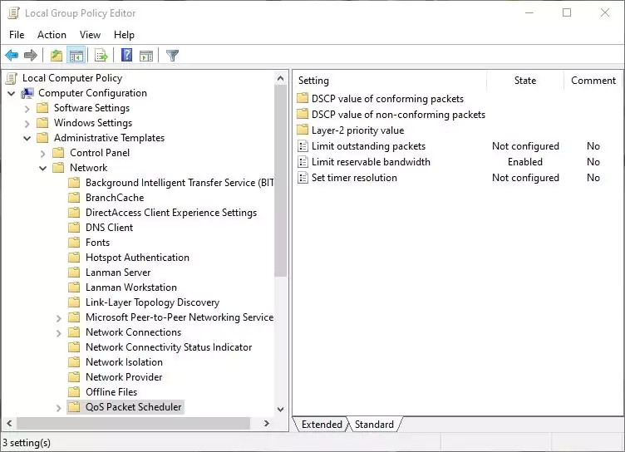The width and height of the screenshot is (625, 452).
Task: Click the folder icon next to Offline Files
Action: pyautogui.click(x=74, y=392)
